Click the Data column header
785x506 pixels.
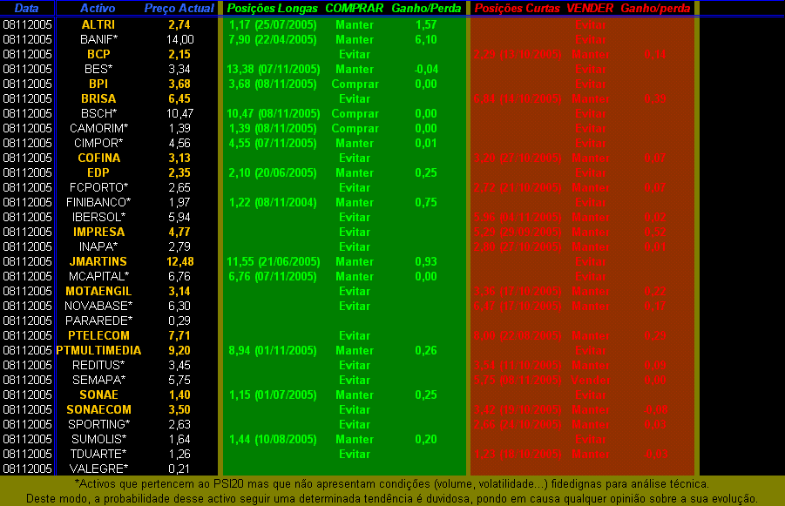pyautogui.click(x=26, y=8)
